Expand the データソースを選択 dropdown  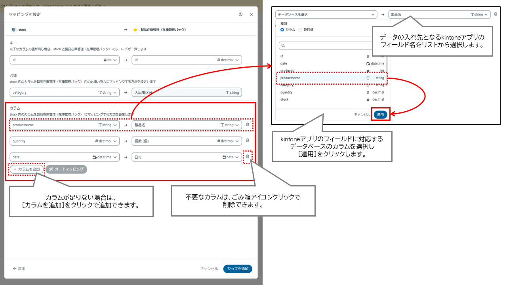[326, 14]
